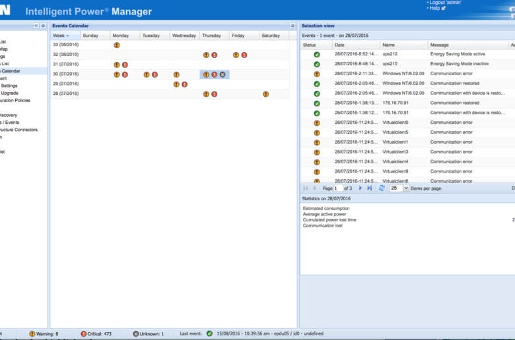Open the Help link
This screenshot has height=340, width=515.
[434, 8]
